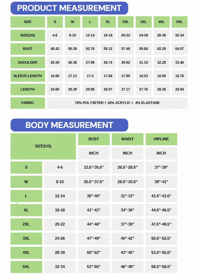Click the bust range 33.5"-35.5" cell
198x274 pixels.
[x=94, y=168]
